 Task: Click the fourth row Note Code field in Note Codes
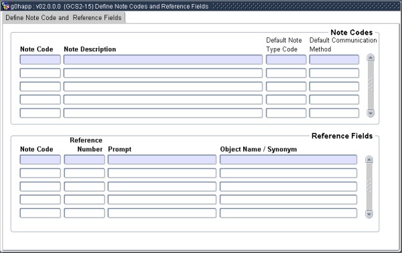tap(40, 99)
